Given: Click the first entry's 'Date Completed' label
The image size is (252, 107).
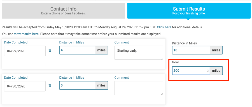Looking at the screenshot, I should 16,43.
